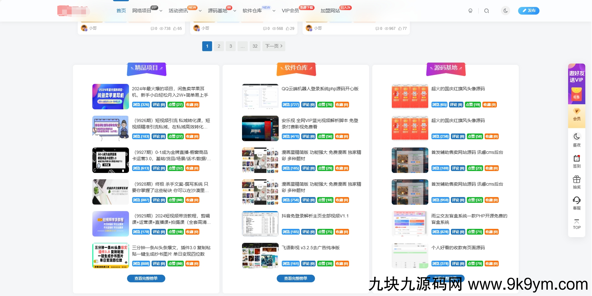This screenshot has height=296, width=592.
Task: Open QQ云端机器人 source code thumbnail
Action: 260,97
